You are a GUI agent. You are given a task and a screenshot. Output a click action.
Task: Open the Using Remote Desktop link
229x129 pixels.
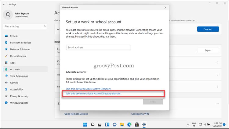76,114
